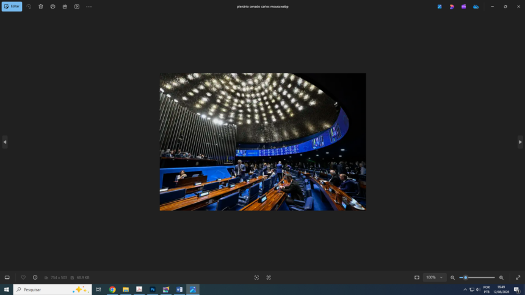The width and height of the screenshot is (525, 295).
Task: Show file information with the info icon
Action: click(35, 277)
